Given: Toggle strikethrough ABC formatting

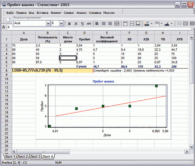Looking at the screenshot, I should coord(89,24).
